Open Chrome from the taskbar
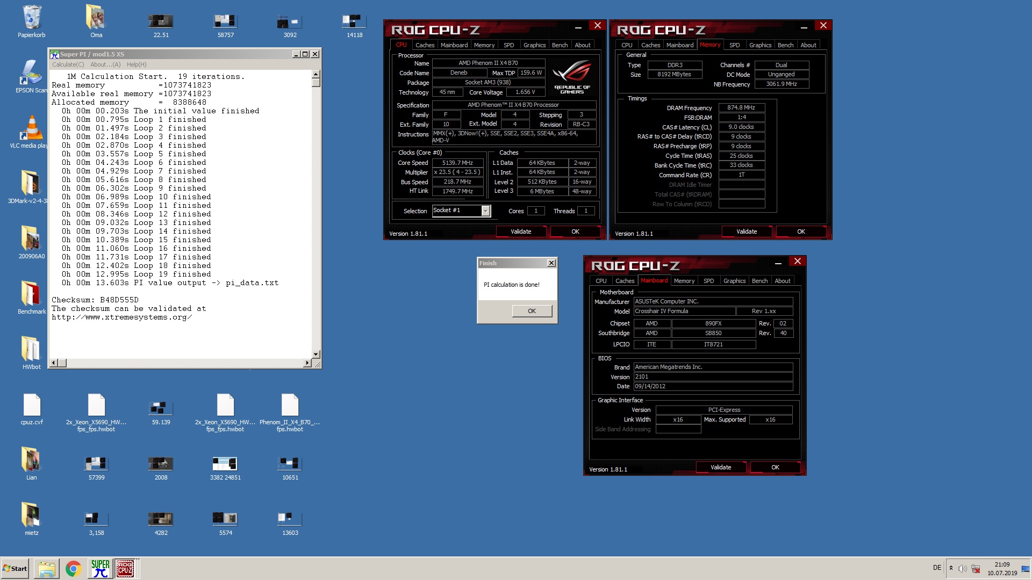The width and height of the screenshot is (1032, 580). [73, 569]
